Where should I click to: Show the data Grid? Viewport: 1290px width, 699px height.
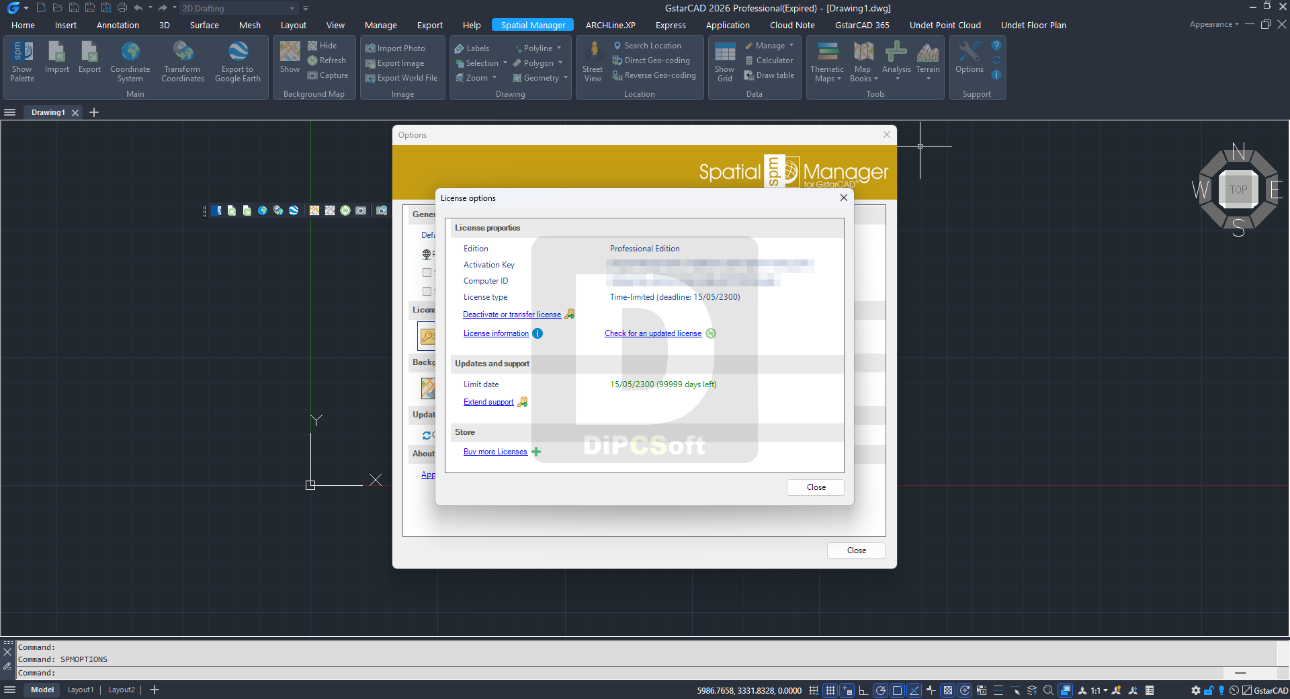click(x=724, y=62)
